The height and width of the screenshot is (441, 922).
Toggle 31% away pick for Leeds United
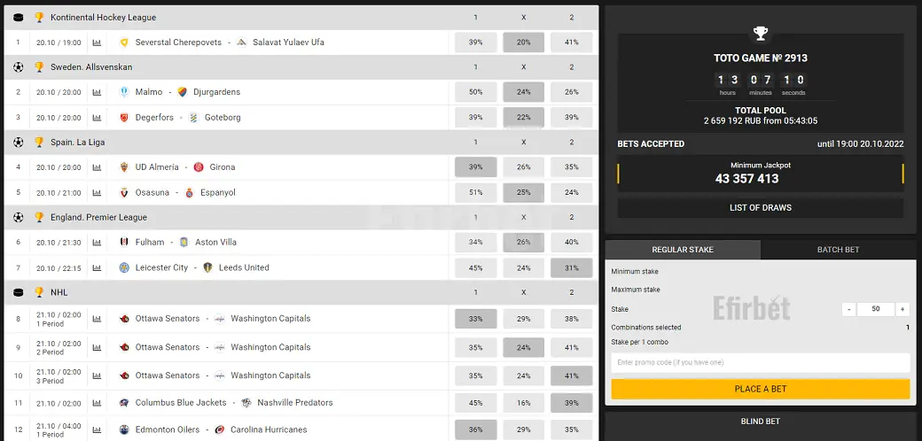point(572,267)
